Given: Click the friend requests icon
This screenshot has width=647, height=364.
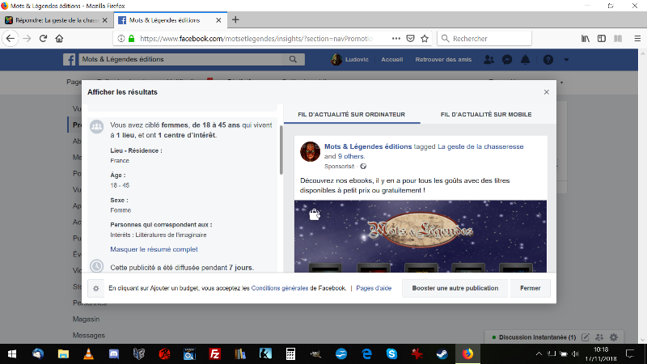Looking at the screenshot, I should 488,60.
